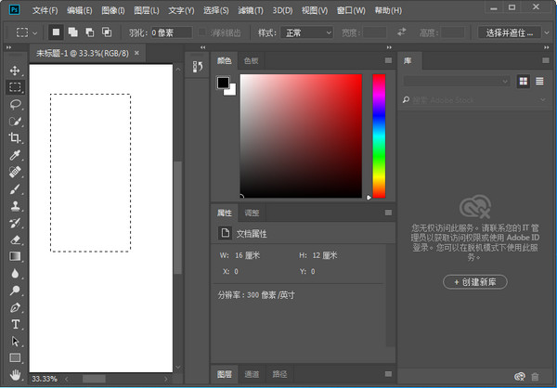Expand the library selection dropdown
Viewport: 557px width, 388px height.
pyautogui.click(x=456, y=81)
